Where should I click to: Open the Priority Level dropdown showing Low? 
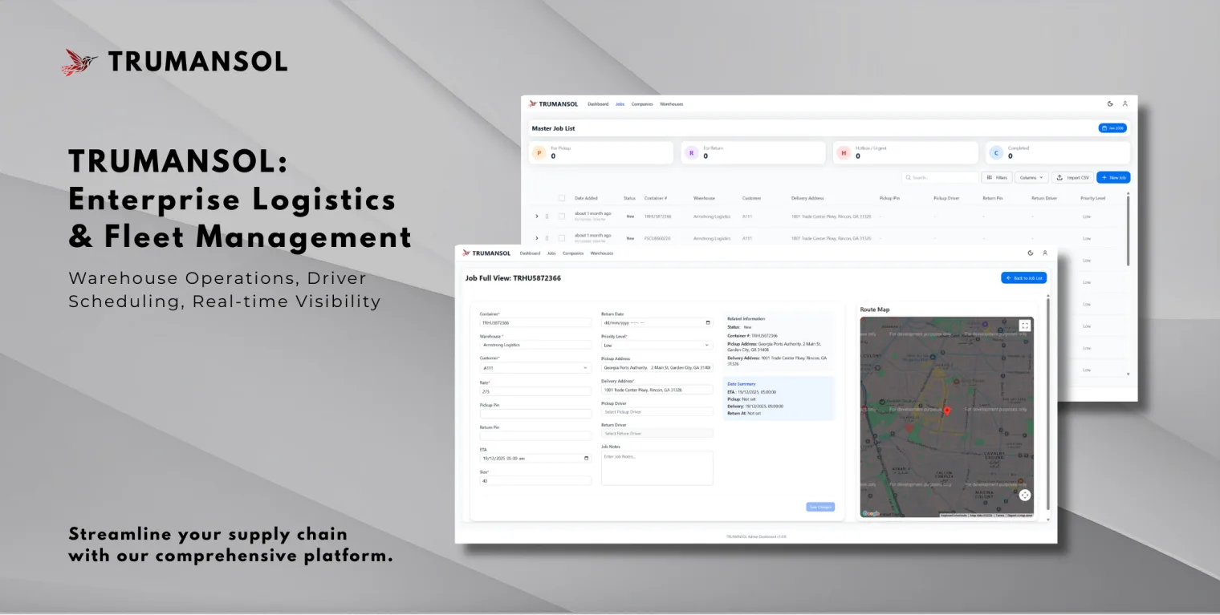(x=657, y=345)
